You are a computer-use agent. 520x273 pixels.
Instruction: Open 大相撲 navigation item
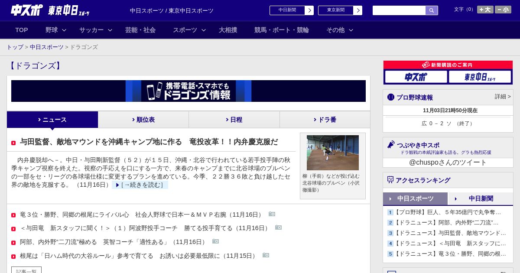pos(228,30)
